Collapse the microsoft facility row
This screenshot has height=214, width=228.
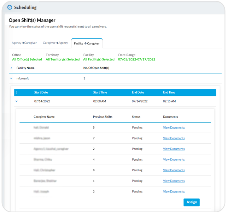point(11,78)
